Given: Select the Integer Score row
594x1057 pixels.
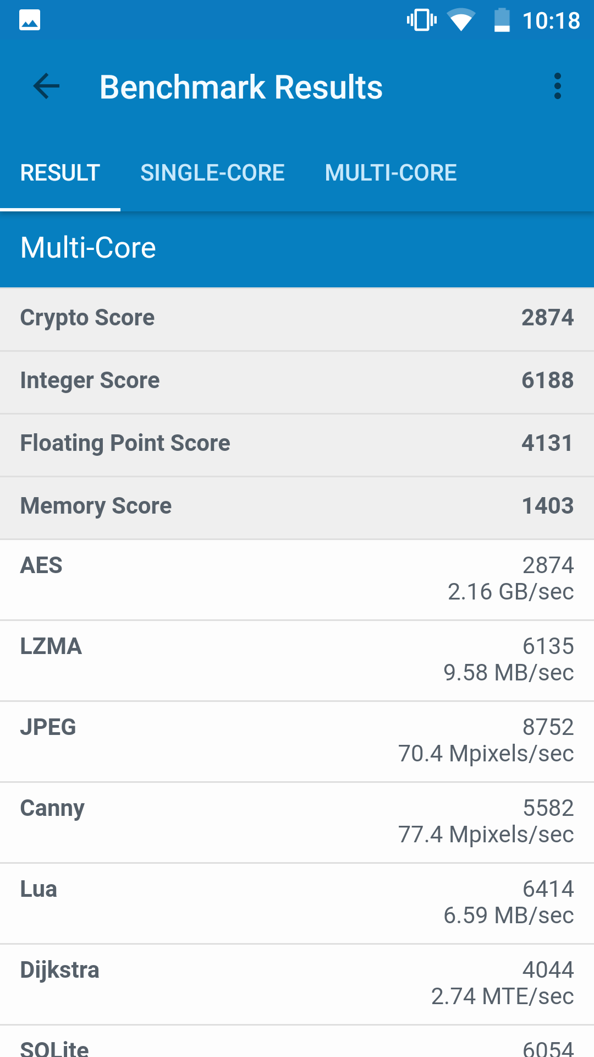Looking at the screenshot, I should coord(297,382).
